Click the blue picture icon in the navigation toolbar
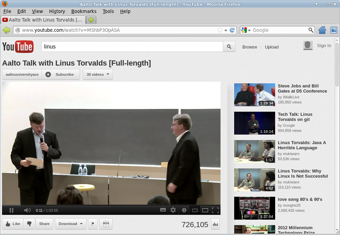This screenshot has width=340, height=235. pyautogui.click(x=334, y=30)
